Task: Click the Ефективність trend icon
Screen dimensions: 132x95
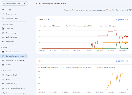Action: (x=3, y=14)
